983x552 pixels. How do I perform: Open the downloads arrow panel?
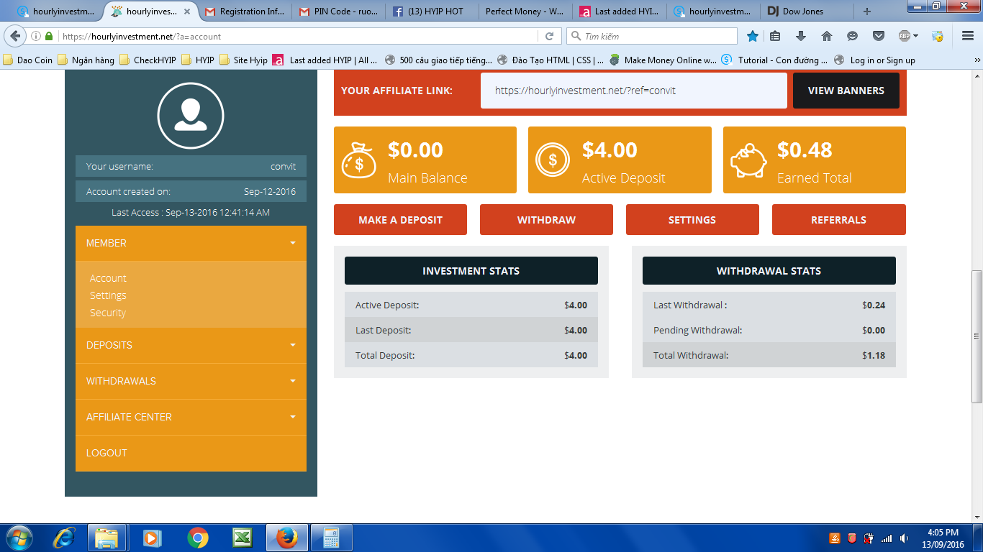pyautogui.click(x=801, y=36)
